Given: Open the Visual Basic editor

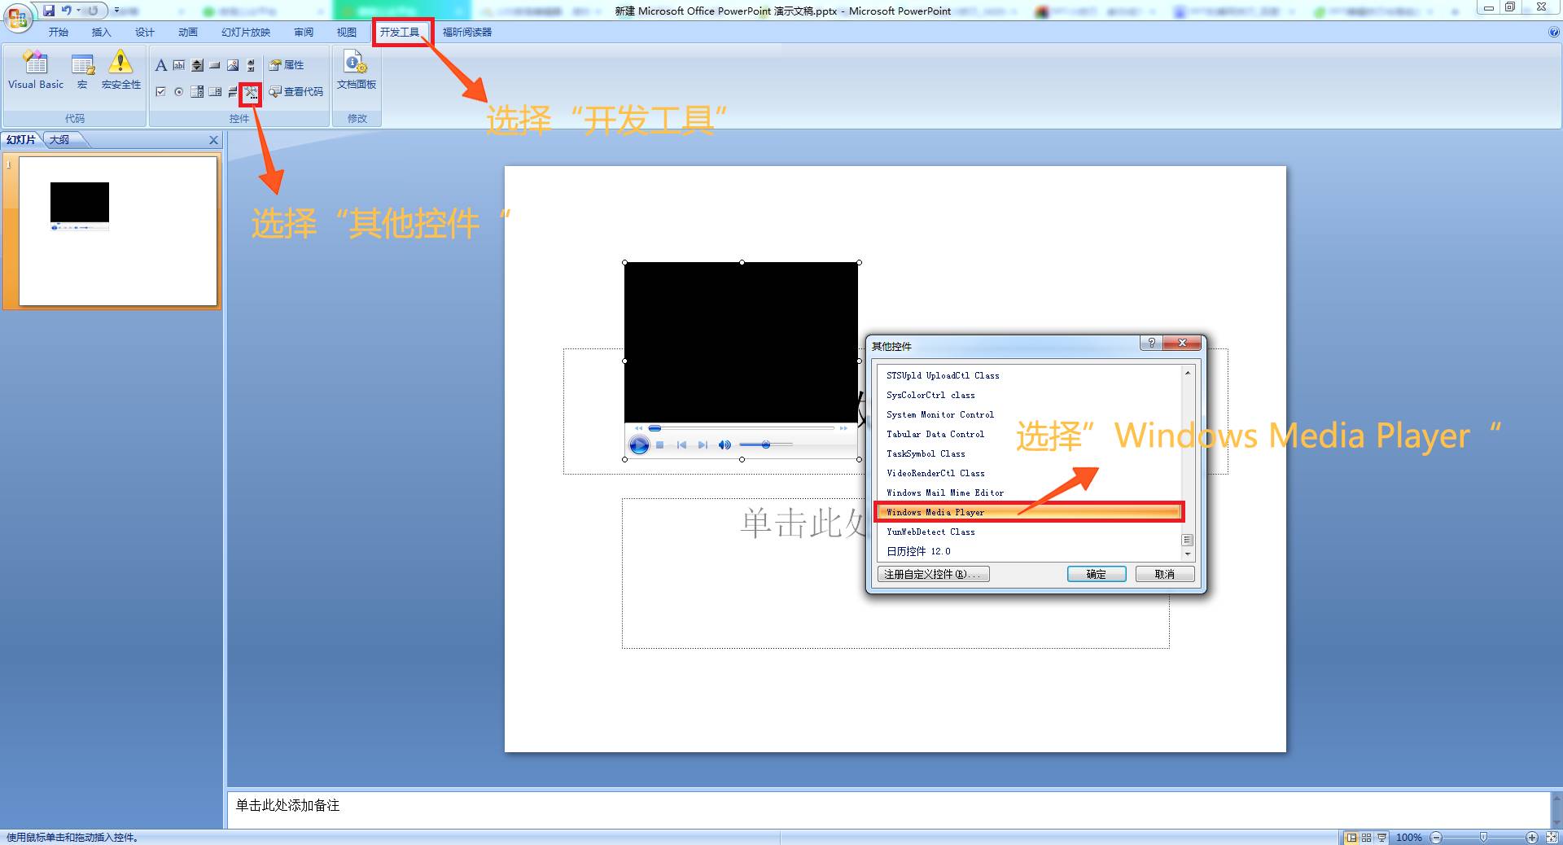Looking at the screenshot, I should point(36,70).
